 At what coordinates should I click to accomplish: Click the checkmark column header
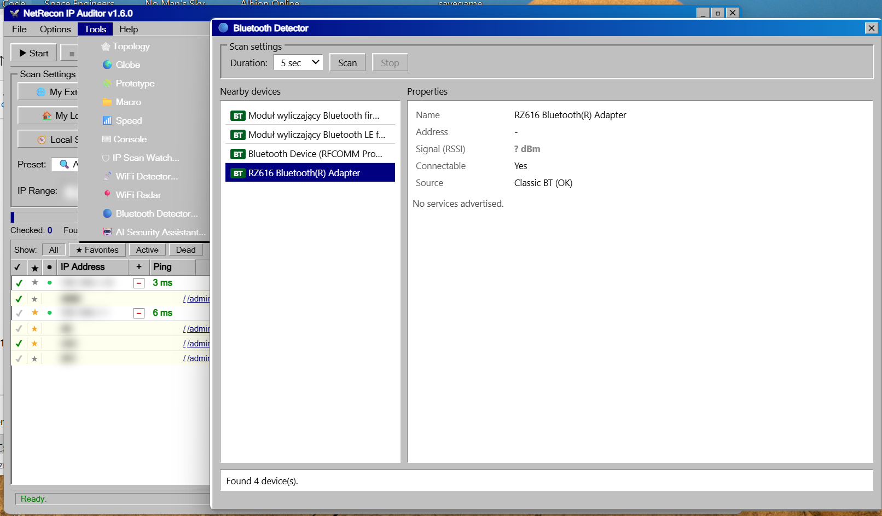(18, 268)
